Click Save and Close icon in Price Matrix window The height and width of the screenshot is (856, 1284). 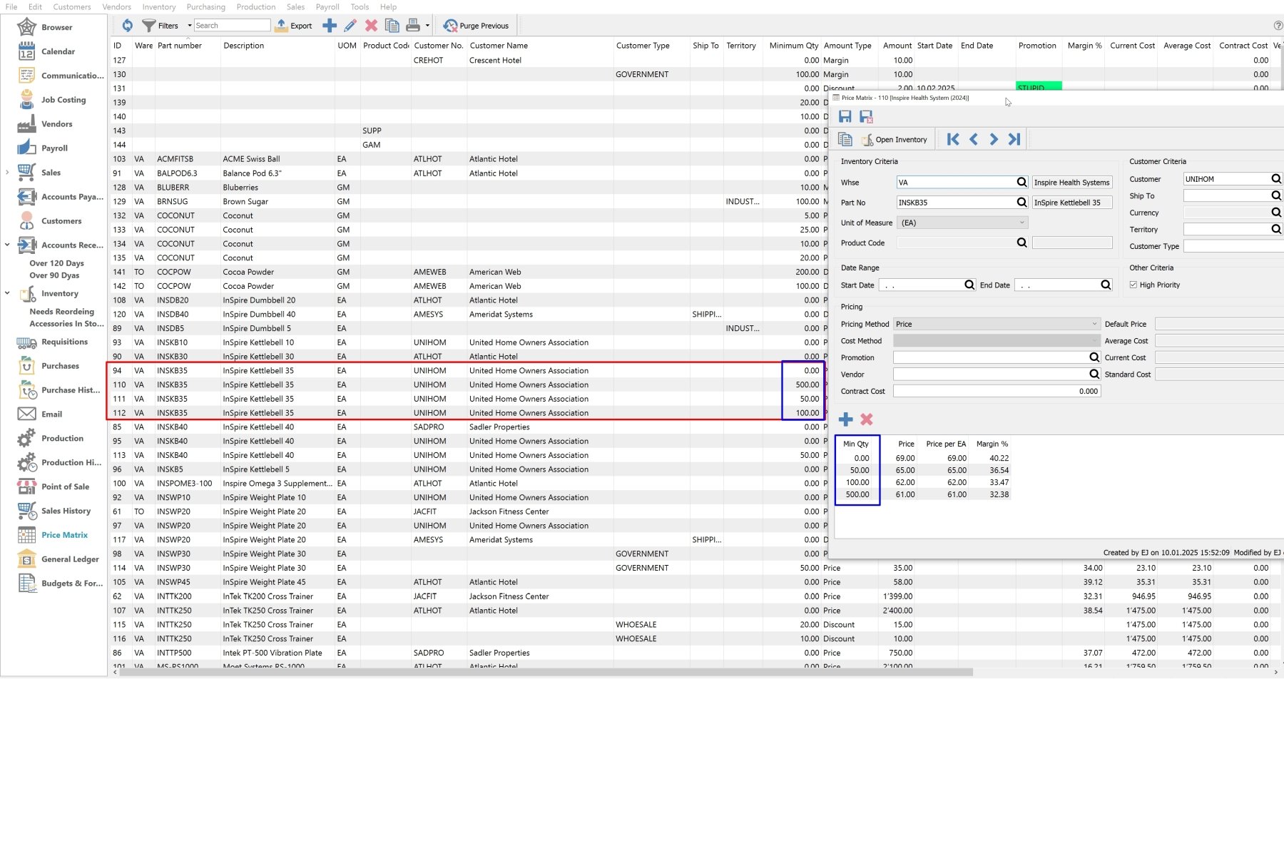point(866,116)
